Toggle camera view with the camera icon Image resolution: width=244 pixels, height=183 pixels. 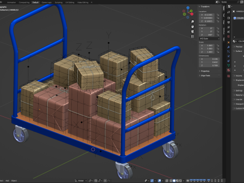tap(193, 32)
